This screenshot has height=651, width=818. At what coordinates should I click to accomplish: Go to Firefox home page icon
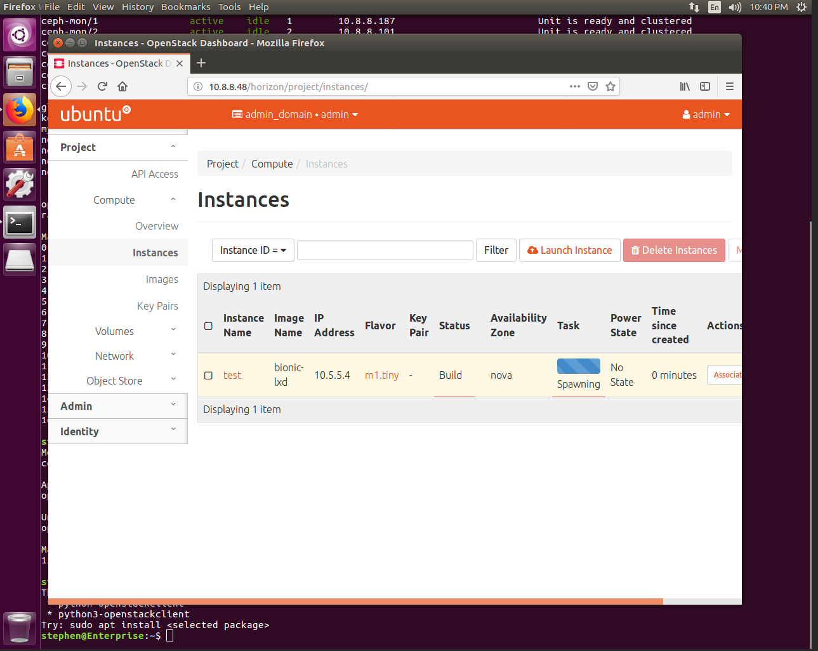122,86
